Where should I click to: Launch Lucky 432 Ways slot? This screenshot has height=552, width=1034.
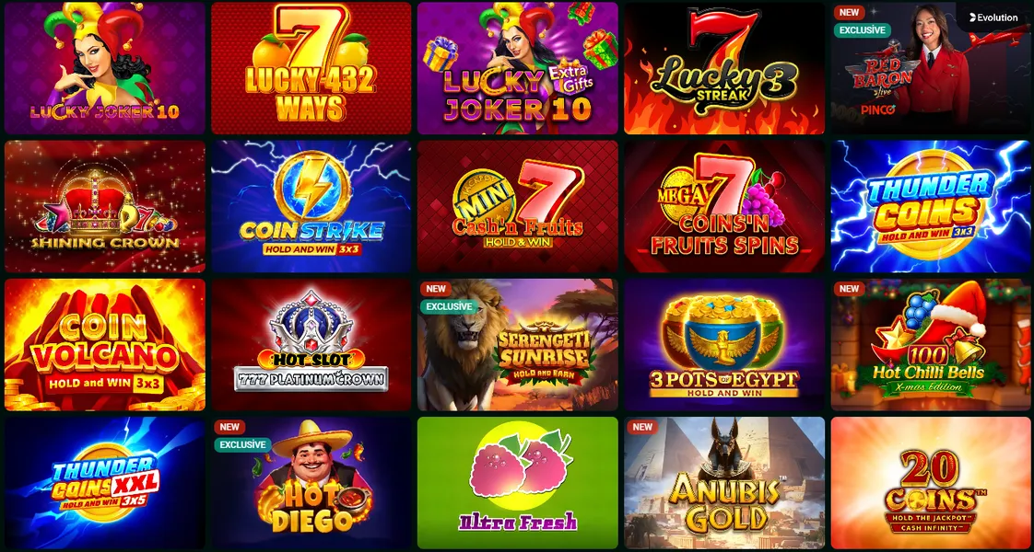[311, 68]
